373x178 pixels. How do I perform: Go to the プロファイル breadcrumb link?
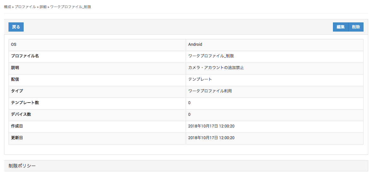[25, 7]
